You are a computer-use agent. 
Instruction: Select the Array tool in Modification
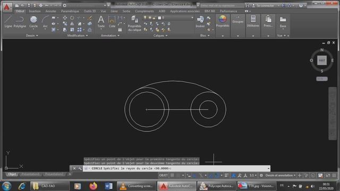click(x=79, y=30)
